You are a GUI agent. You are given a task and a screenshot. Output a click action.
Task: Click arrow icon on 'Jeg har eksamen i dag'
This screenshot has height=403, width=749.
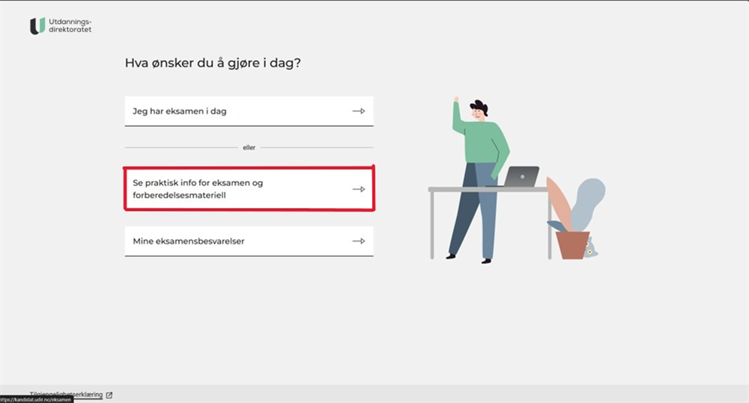tap(359, 111)
